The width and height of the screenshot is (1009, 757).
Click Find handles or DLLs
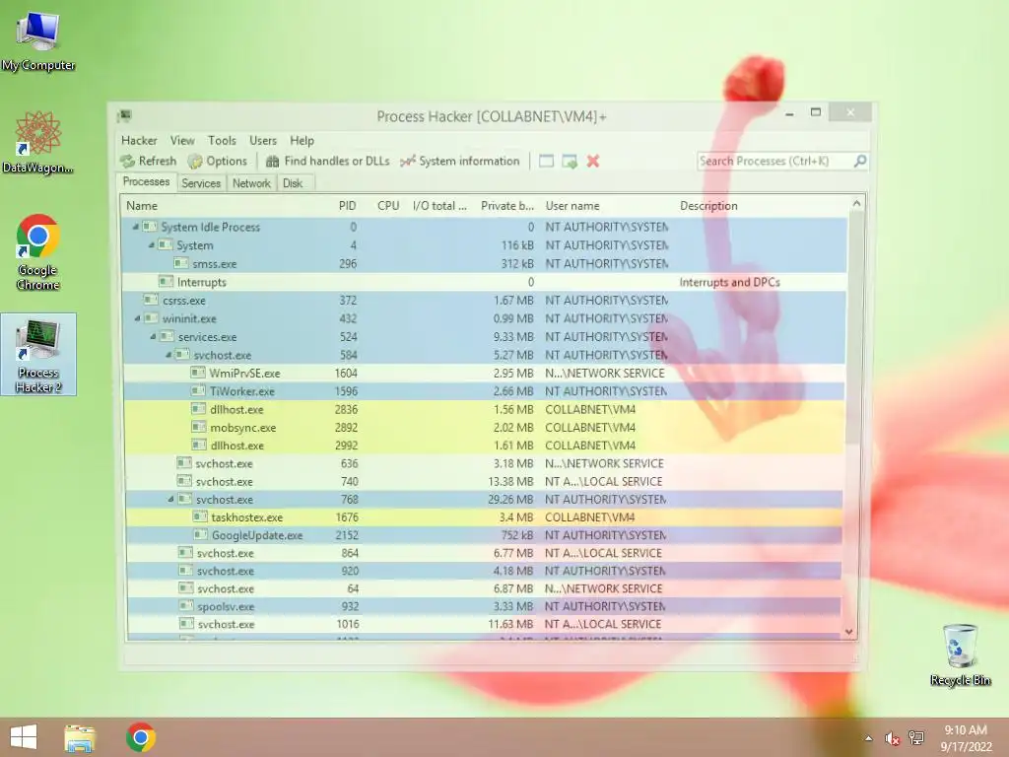pos(328,161)
